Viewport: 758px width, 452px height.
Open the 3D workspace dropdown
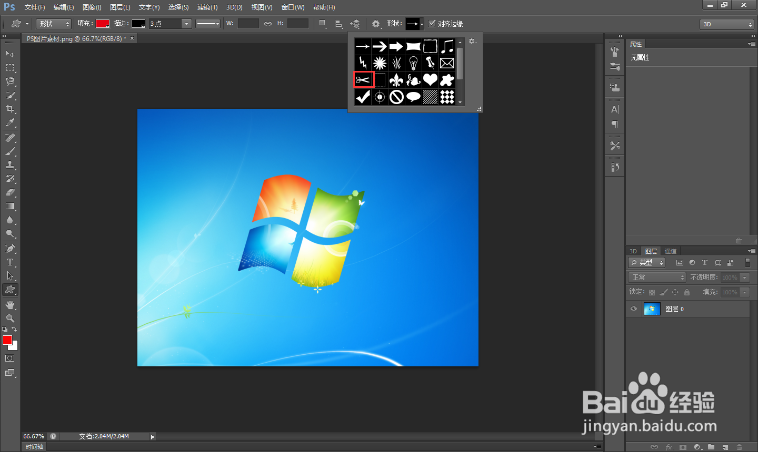point(727,24)
